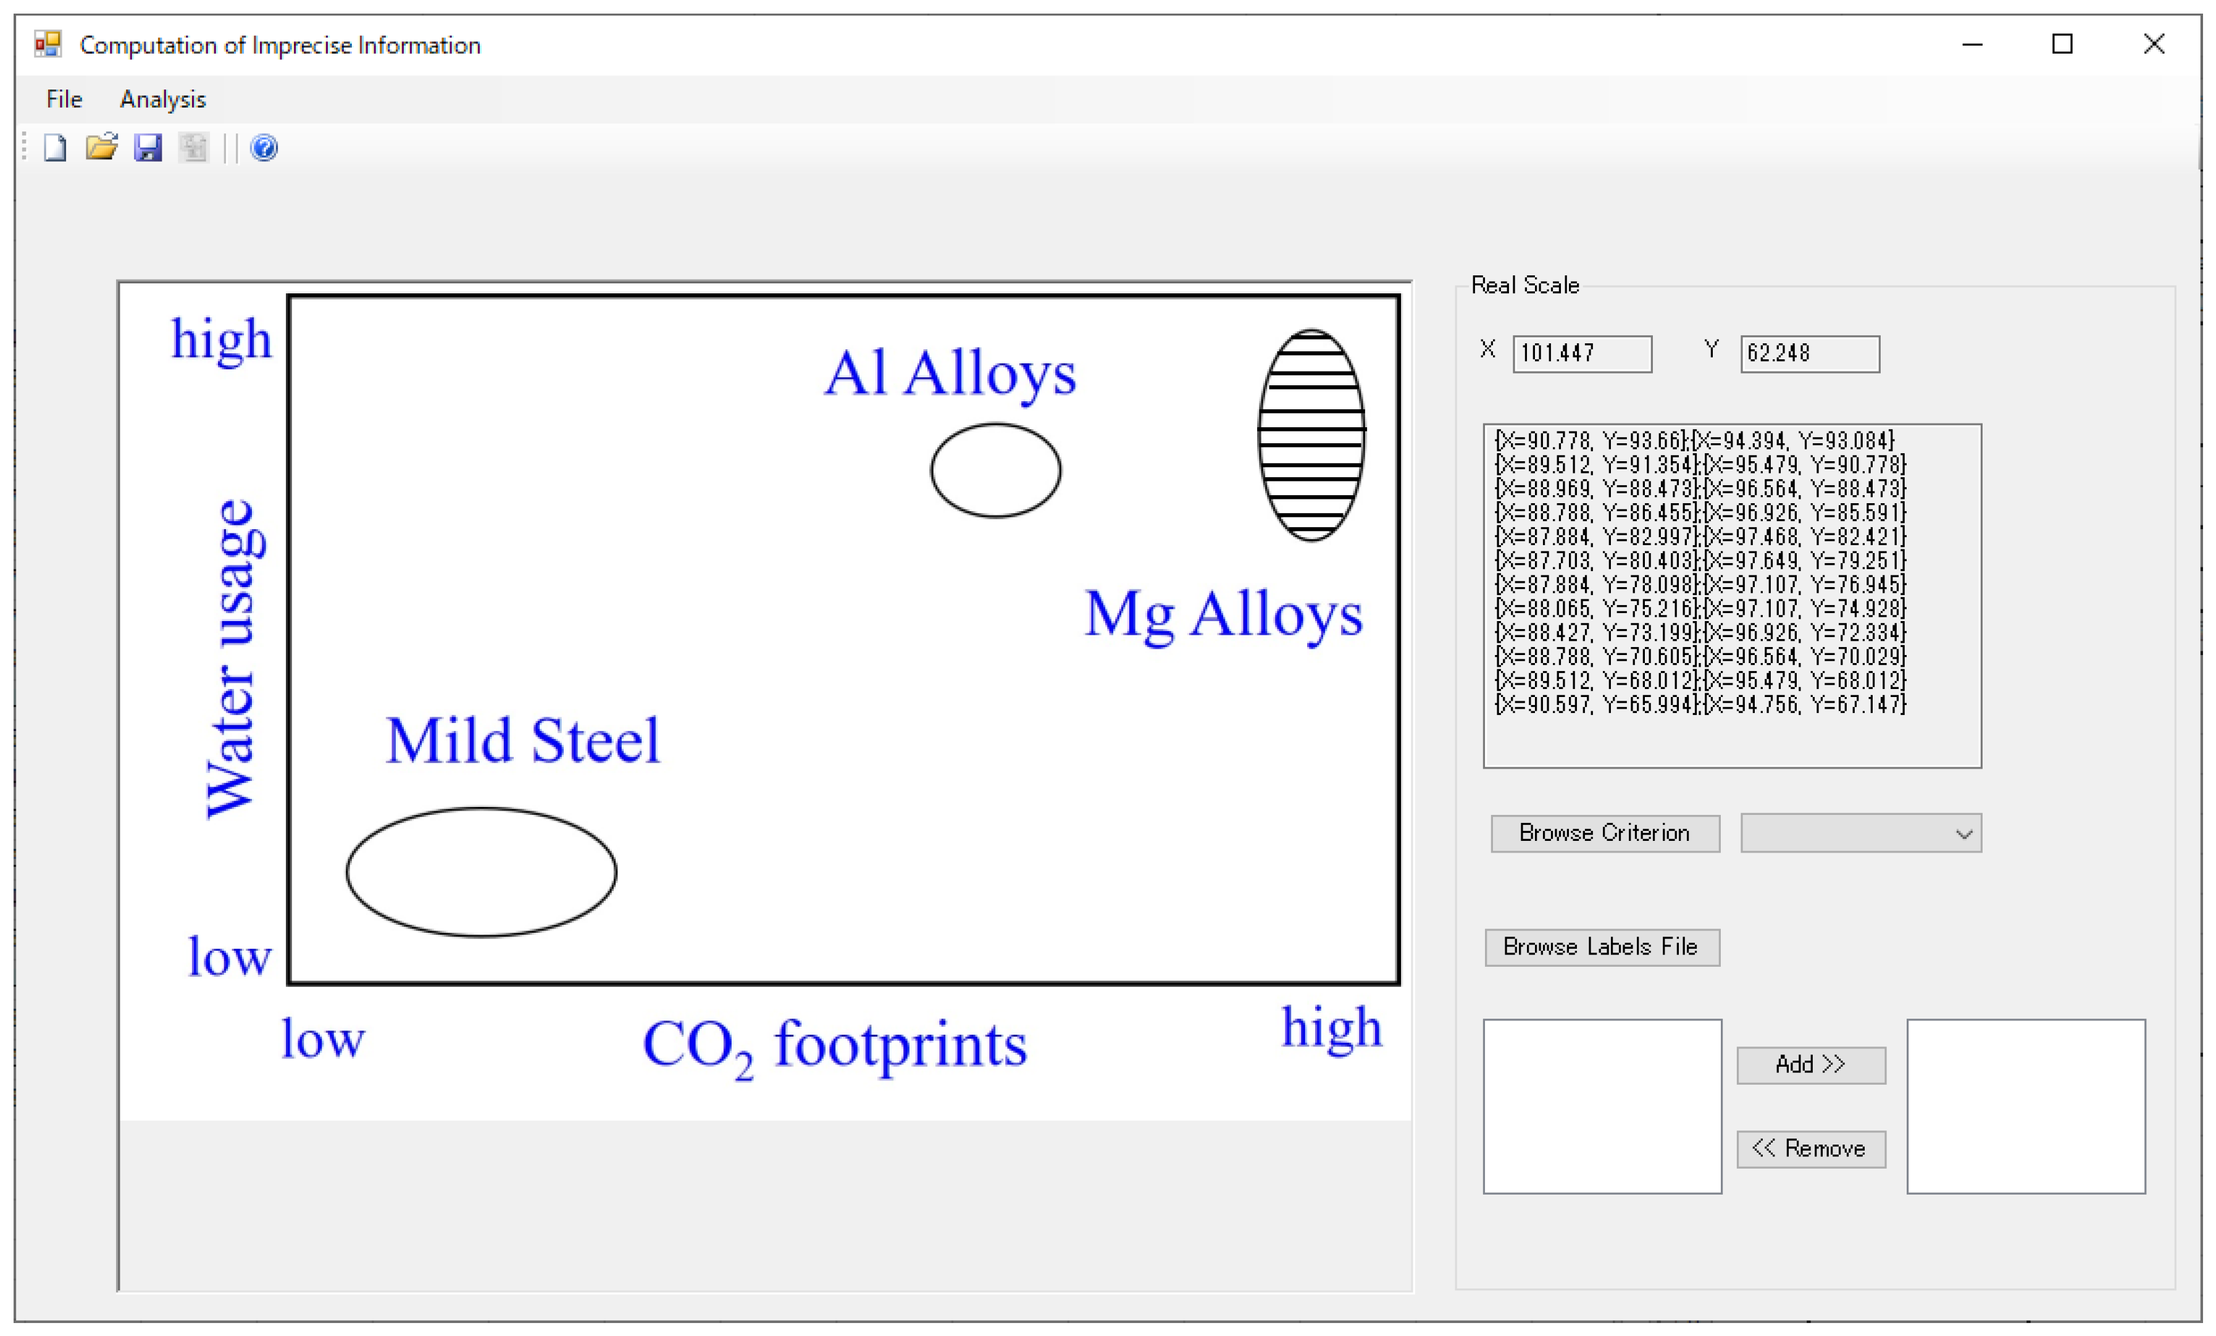Maximize the application window
The width and height of the screenshot is (2216, 1336).
click(x=2062, y=44)
